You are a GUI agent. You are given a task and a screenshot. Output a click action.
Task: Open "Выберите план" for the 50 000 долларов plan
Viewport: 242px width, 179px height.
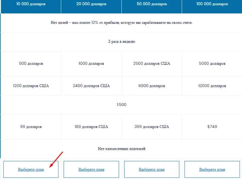point(152,169)
